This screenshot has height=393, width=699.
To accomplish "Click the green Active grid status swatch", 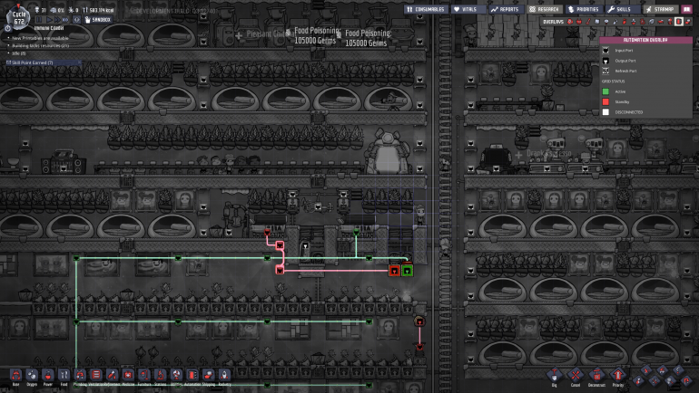I will coord(605,91).
